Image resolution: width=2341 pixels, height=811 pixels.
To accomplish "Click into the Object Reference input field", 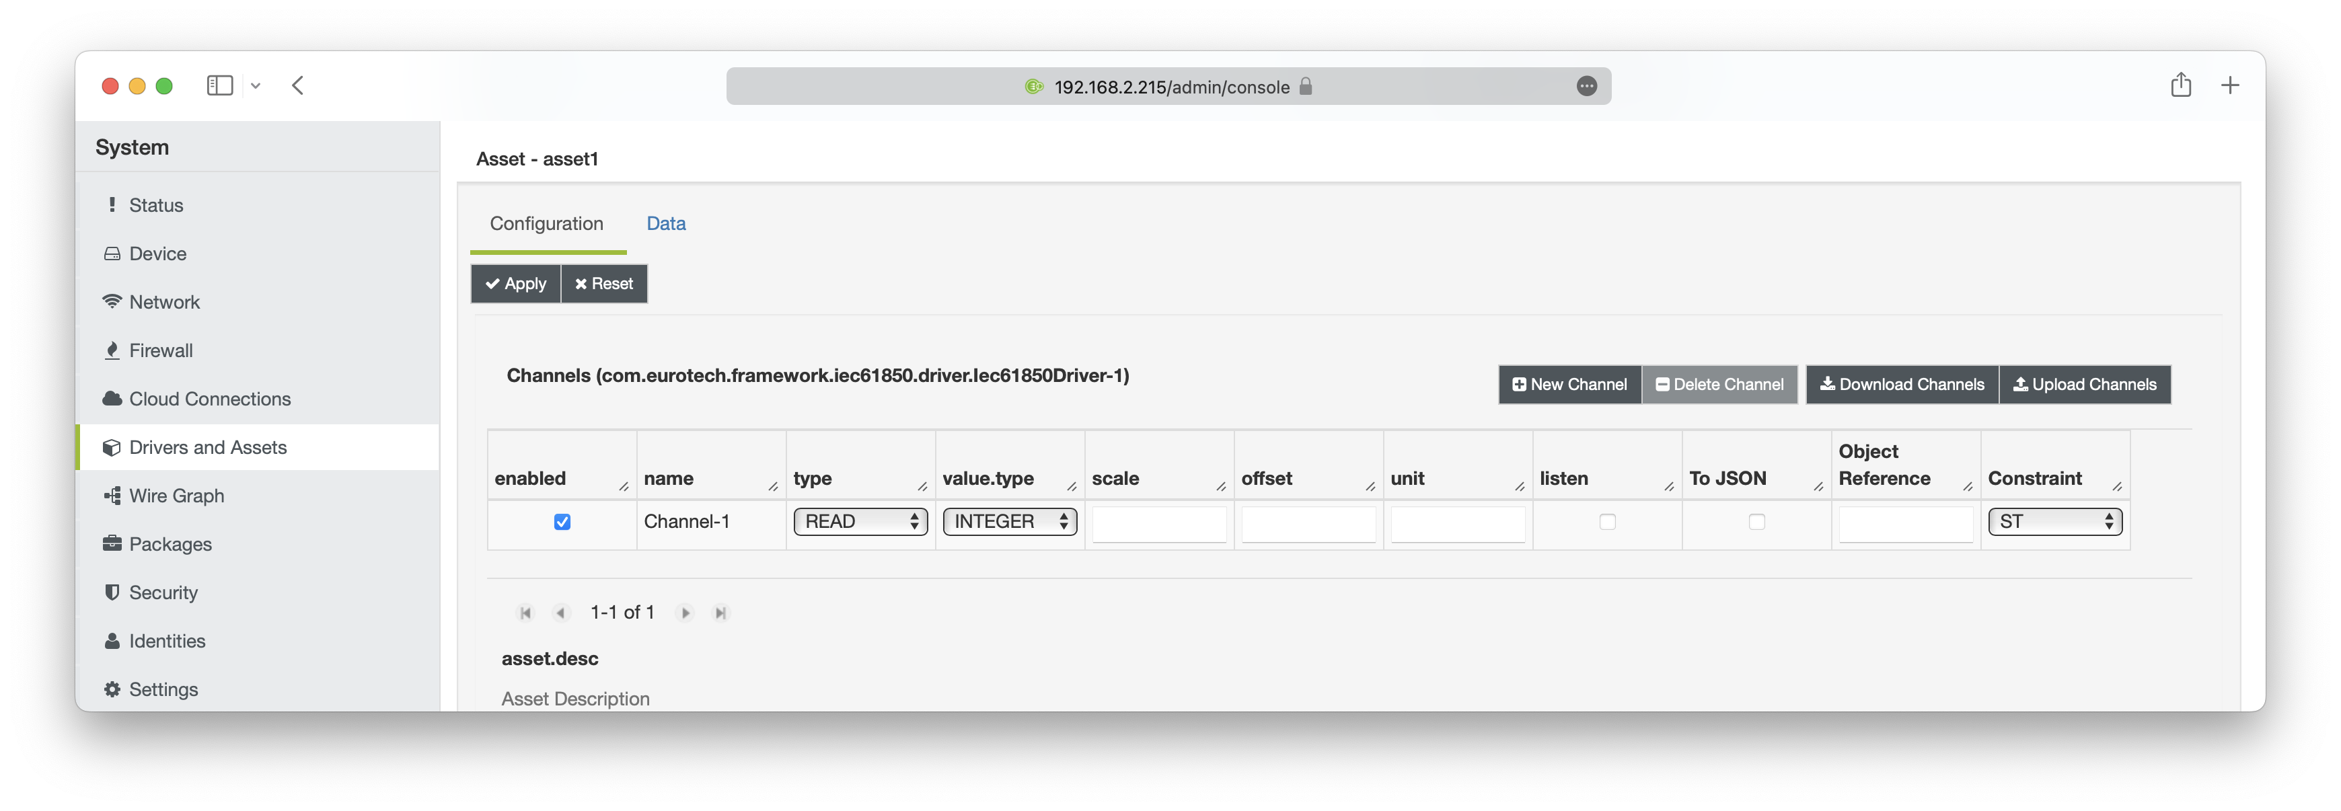I will click(1905, 524).
